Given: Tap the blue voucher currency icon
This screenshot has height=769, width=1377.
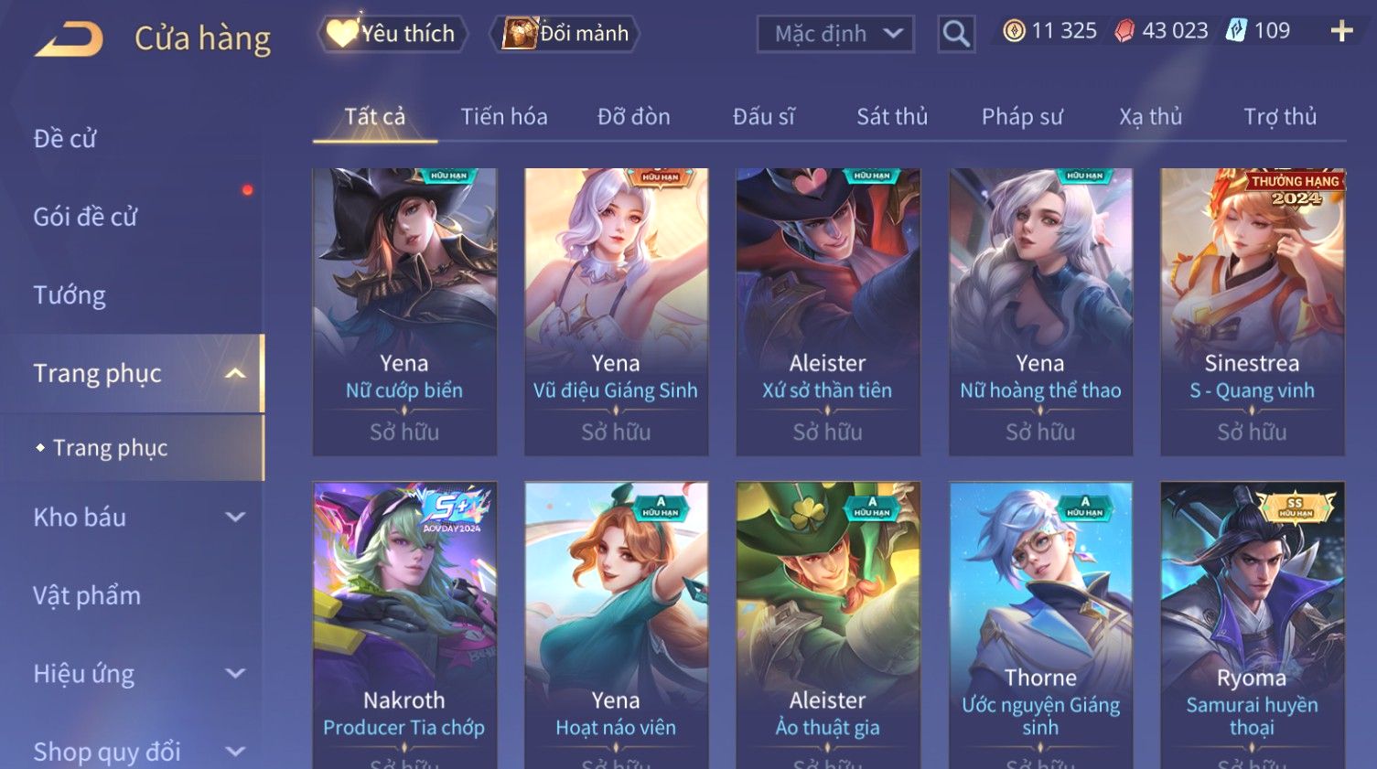Looking at the screenshot, I should 1236,31.
